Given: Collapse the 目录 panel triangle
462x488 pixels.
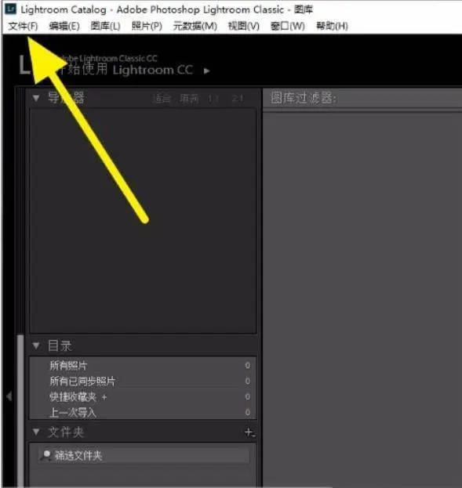Looking at the screenshot, I should tap(36, 345).
